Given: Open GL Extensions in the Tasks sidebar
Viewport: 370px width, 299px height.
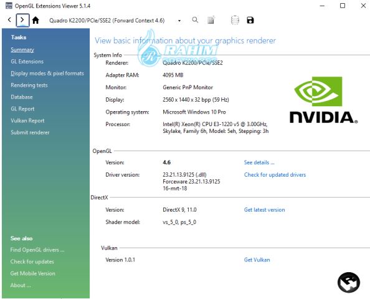Looking at the screenshot, I should (27, 62).
